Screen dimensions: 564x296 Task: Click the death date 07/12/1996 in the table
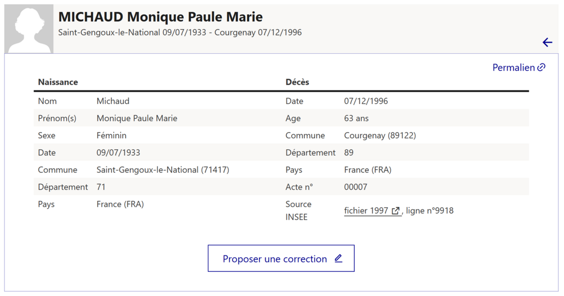click(366, 101)
